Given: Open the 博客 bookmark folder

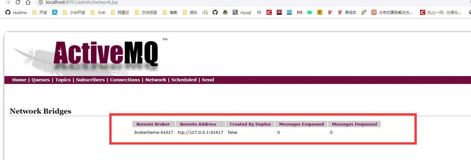Looking at the screenshot, I should (x=170, y=13).
